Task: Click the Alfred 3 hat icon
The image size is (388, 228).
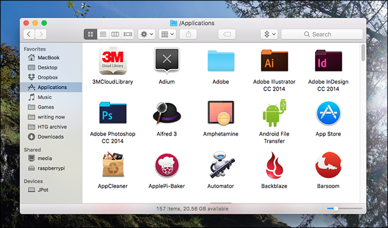Action: (x=167, y=113)
